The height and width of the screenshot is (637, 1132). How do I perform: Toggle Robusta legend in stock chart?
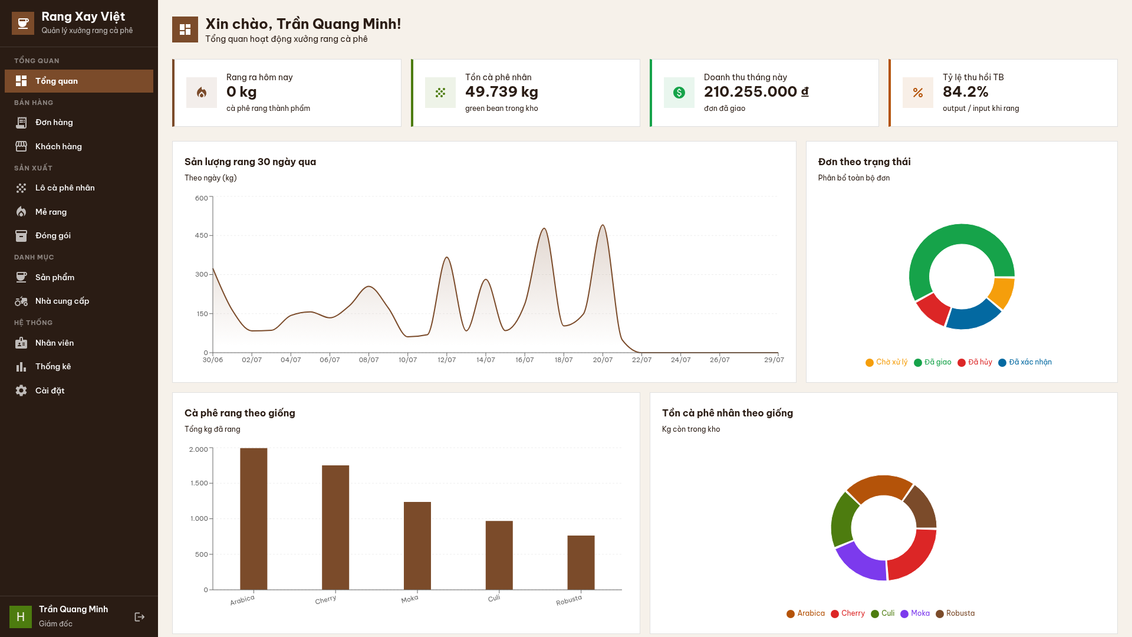tap(955, 613)
